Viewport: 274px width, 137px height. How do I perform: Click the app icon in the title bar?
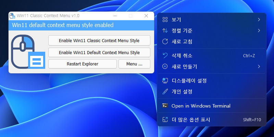tap(12, 16)
